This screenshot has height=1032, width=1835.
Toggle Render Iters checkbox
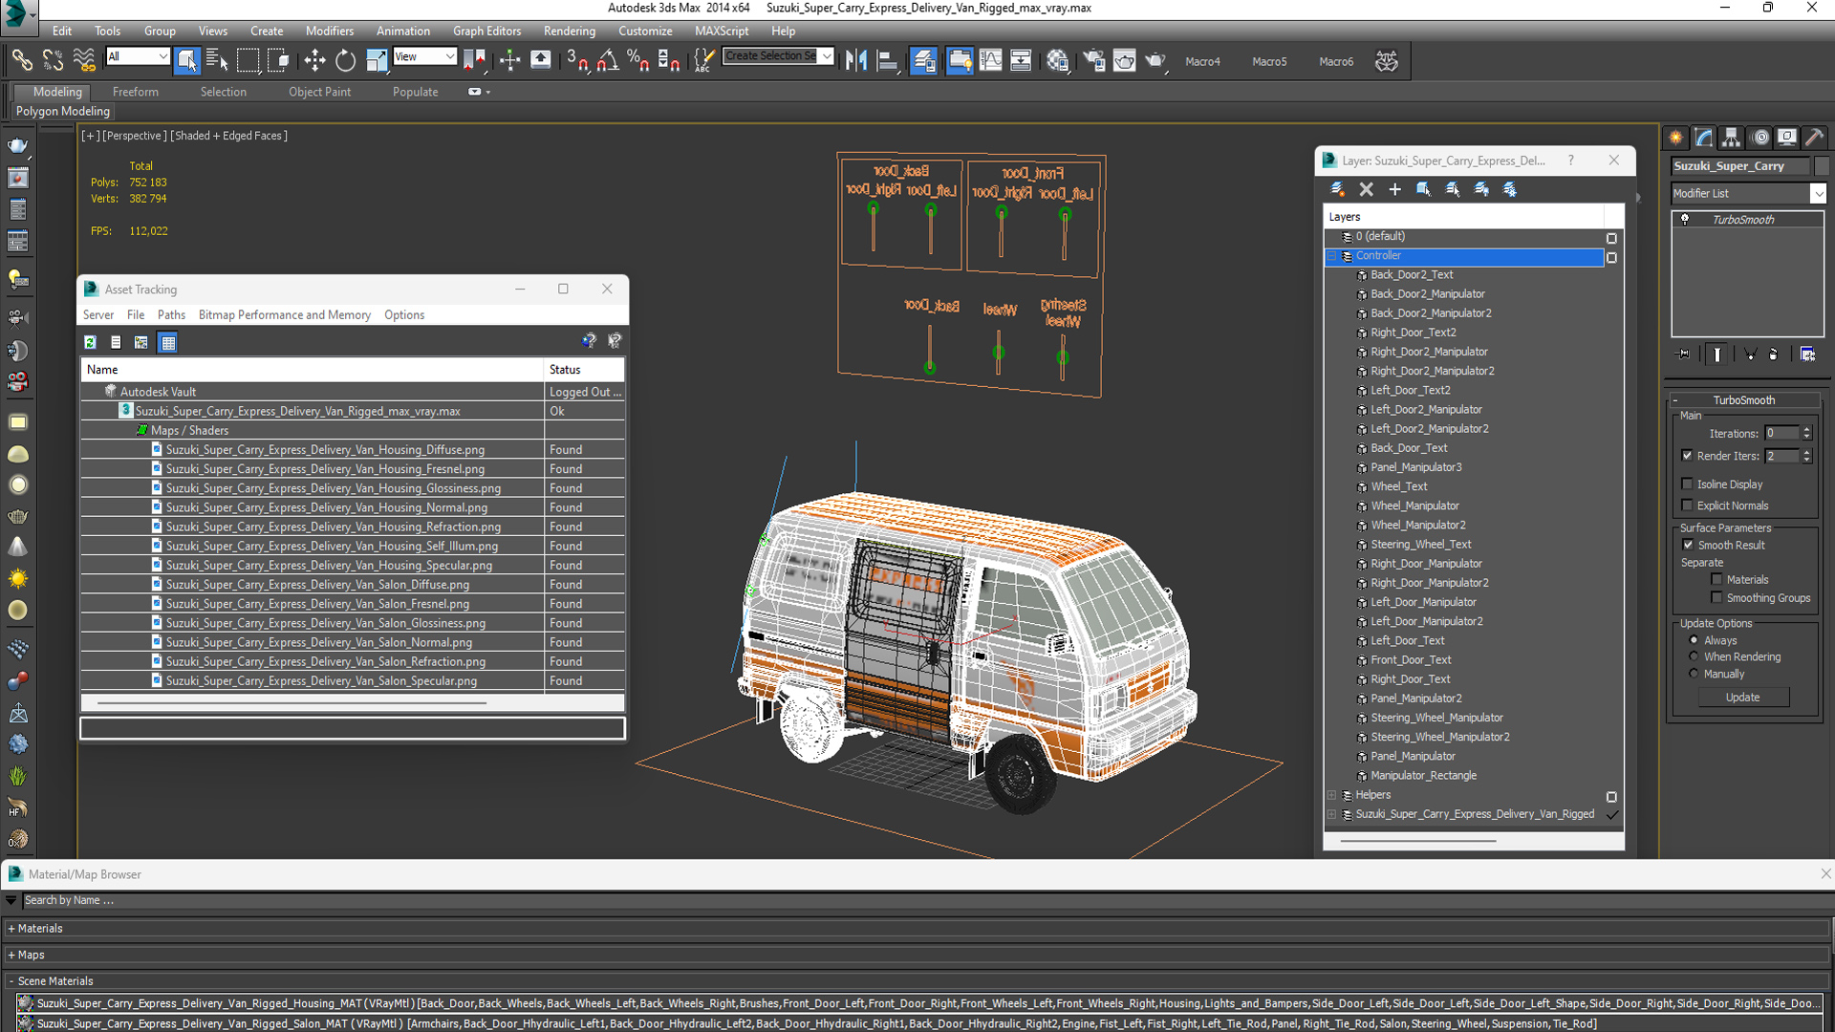click(x=1687, y=456)
